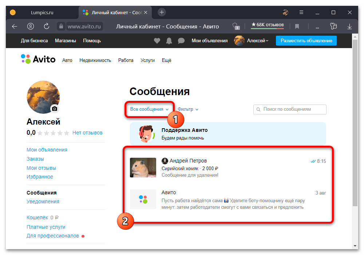Click the 'Нет отзывов' link
The height and width of the screenshot is (255, 364).
click(87, 133)
